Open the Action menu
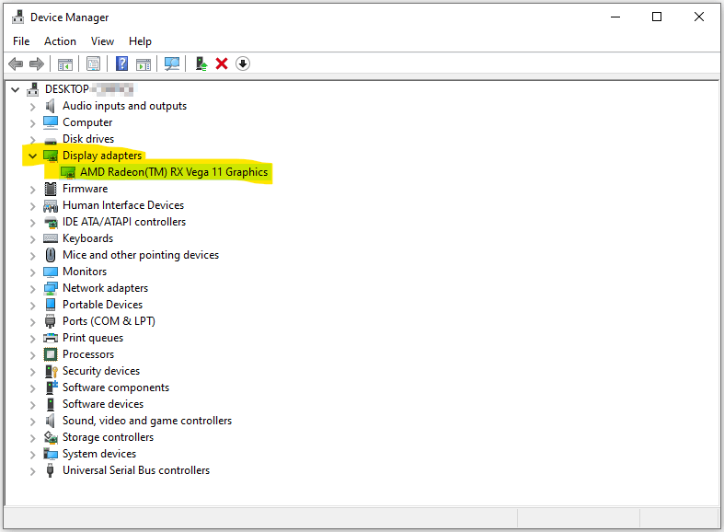This screenshot has width=724, height=532. click(x=60, y=41)
